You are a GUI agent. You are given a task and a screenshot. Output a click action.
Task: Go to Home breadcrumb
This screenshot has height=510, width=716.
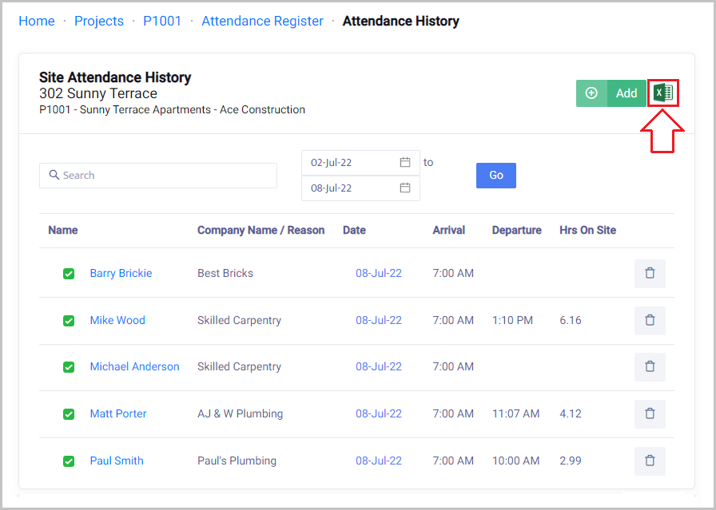click(37, 21)
